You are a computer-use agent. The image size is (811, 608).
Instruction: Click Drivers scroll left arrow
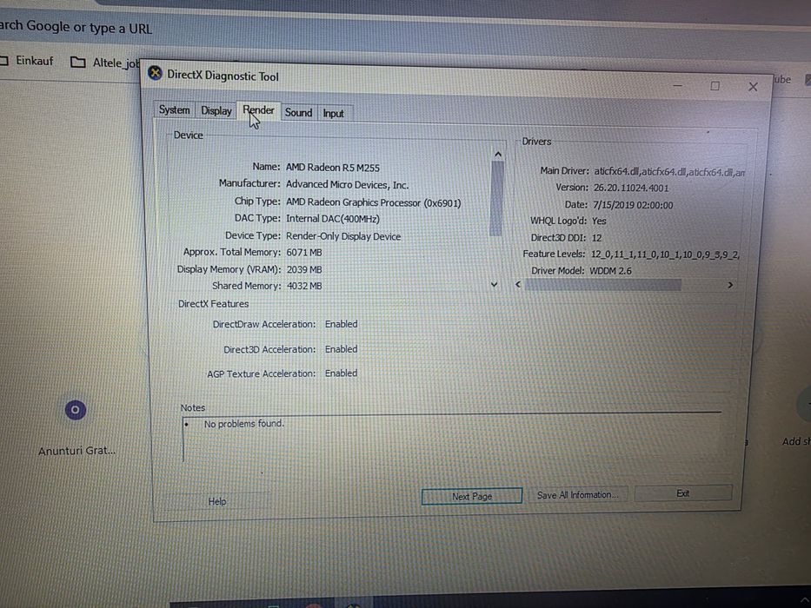[518, 284]
